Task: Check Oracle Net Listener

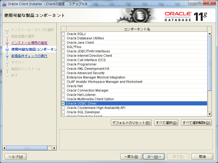Action: [63, 95]
